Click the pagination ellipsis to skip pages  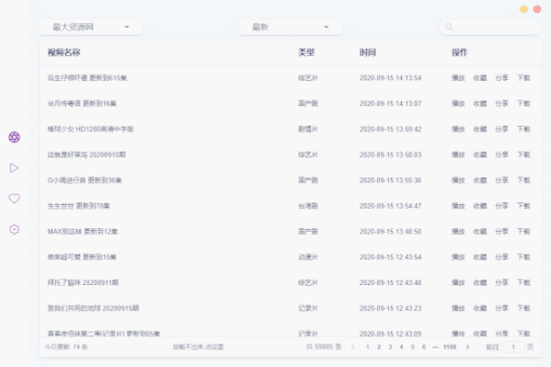tap(435, 347)
